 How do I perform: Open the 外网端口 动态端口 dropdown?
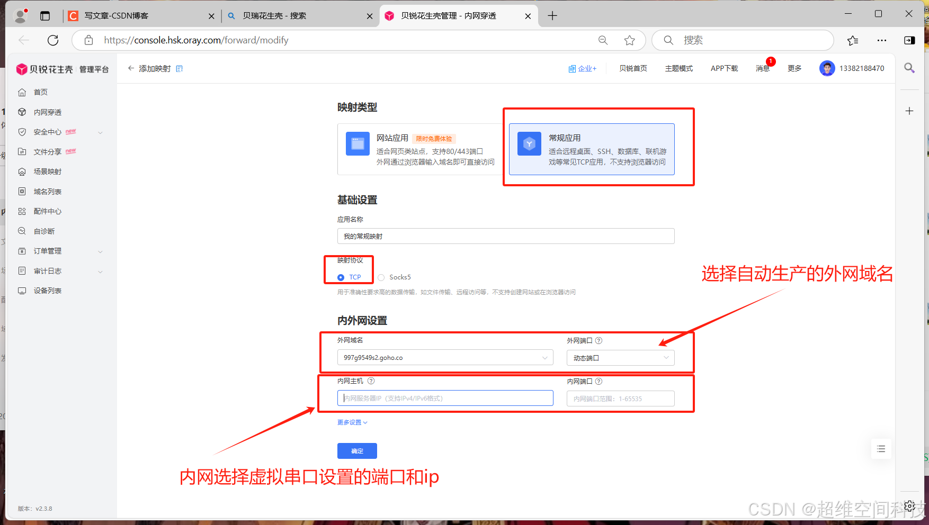[x=621, y=358]
